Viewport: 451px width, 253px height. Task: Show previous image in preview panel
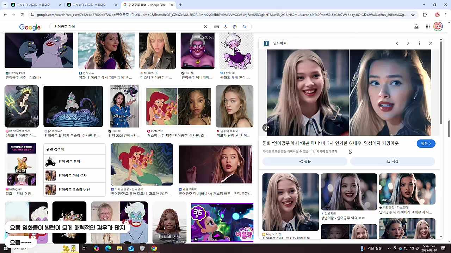point(397,43)
